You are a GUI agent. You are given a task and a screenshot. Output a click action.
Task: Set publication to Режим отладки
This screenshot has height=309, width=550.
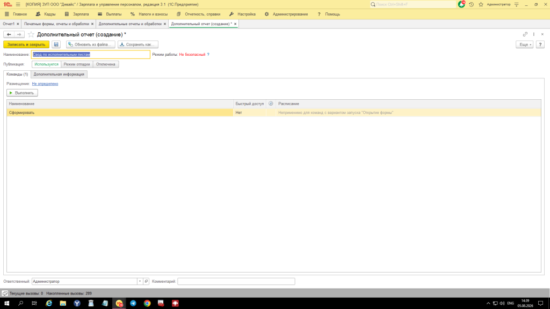point(77,64)
